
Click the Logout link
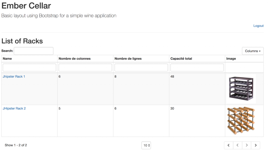pos(258,26)
